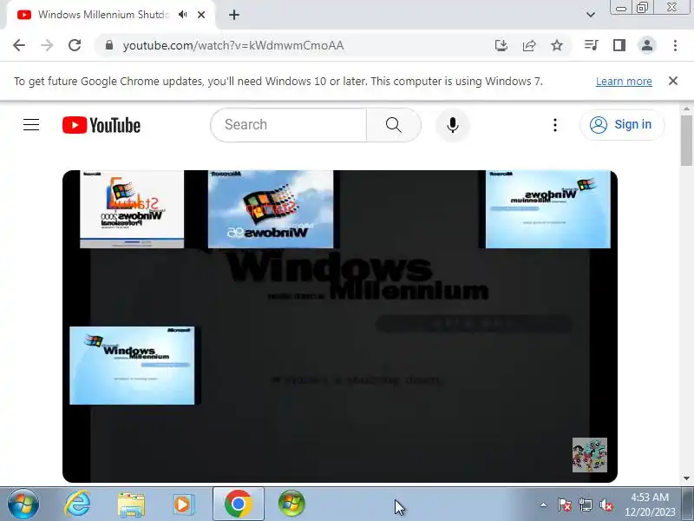This screenshot has height=521, width=694.
Task: Bookmark this tab with the star icon
Action: [557, 45]
